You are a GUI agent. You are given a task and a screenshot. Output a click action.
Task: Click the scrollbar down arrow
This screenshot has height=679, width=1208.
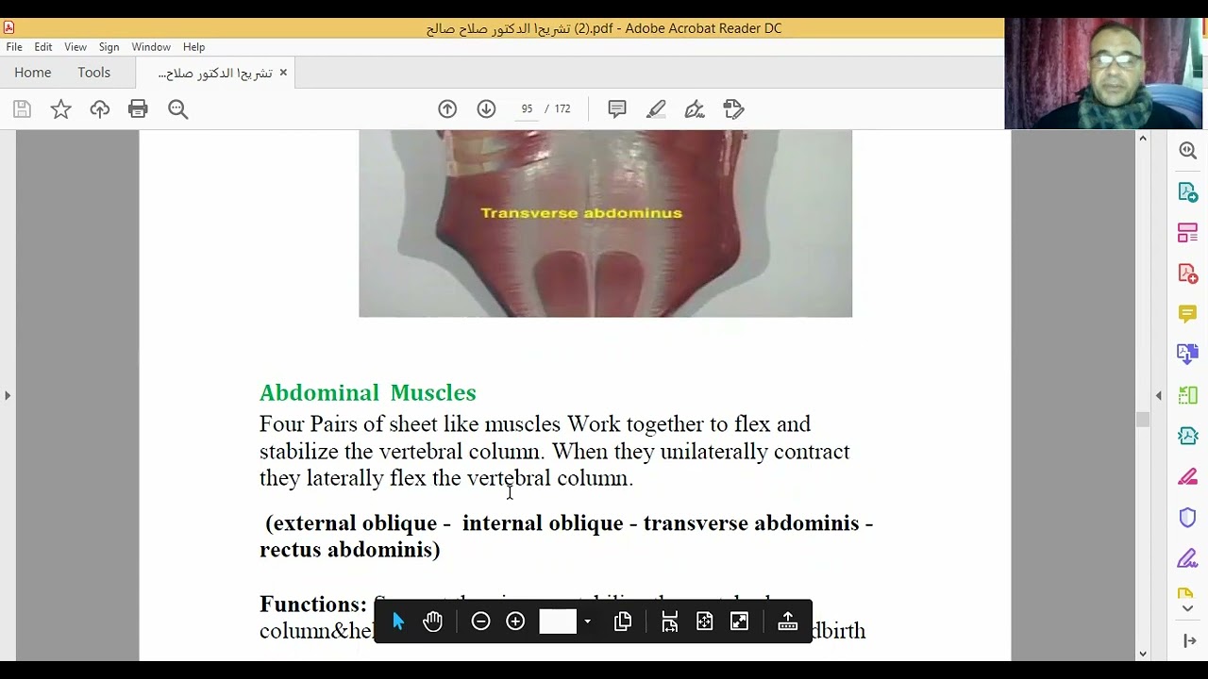pos(1143,653)
